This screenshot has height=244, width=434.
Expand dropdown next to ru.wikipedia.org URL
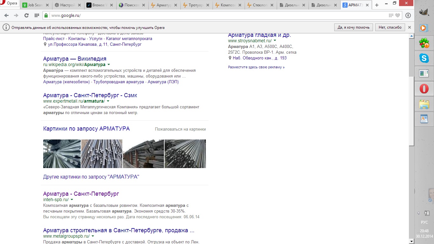(x=109, y=65)
